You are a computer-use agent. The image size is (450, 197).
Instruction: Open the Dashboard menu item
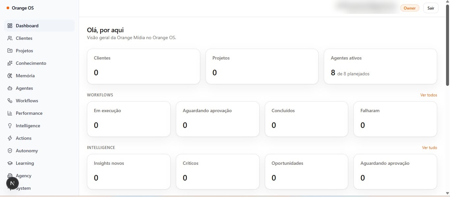tap(39, 26)
